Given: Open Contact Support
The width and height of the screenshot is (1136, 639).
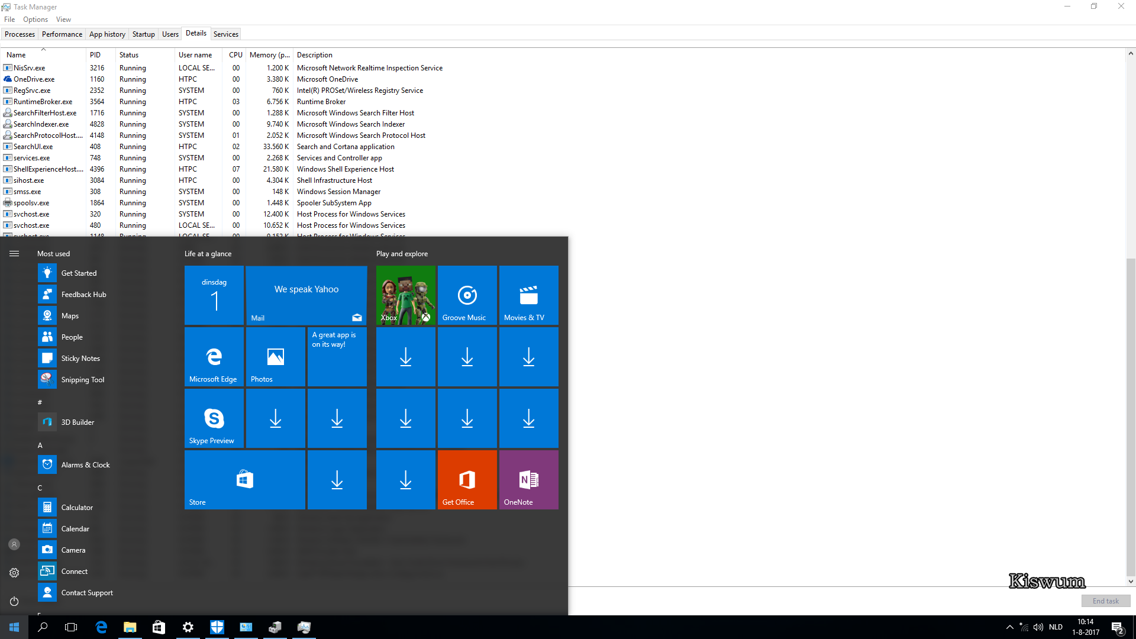Looking at the screenshot, I should click(47, 592).
